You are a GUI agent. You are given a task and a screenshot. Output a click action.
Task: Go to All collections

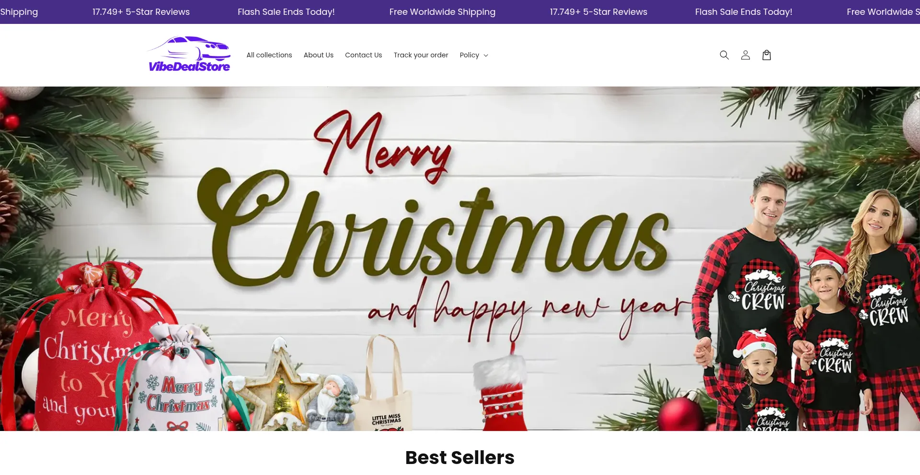[269, 55]
